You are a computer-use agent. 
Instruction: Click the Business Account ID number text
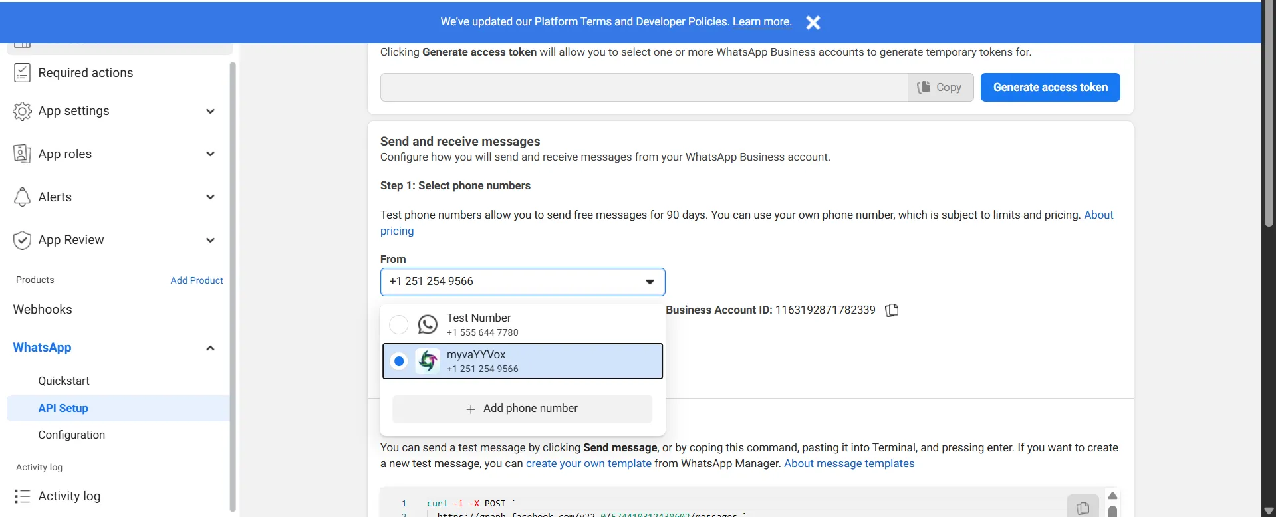825,310
